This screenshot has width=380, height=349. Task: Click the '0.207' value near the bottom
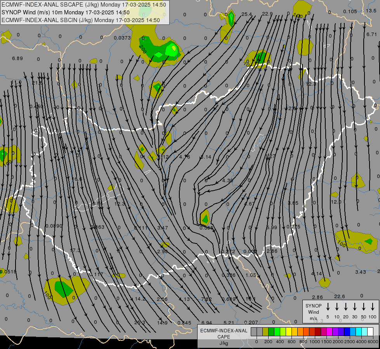point(251,322)
